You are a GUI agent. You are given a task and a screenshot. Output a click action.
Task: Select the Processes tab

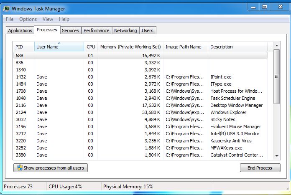coord(47,30)
